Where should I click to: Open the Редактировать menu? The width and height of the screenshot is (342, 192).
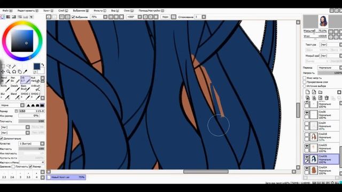tap(28, 11)
